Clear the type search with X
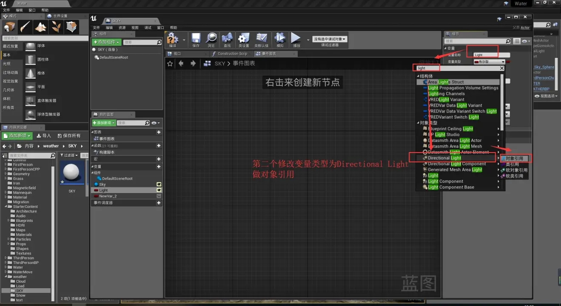Image resolution: width=561 pixels, height=306 pixels. [x=502, y=68]
